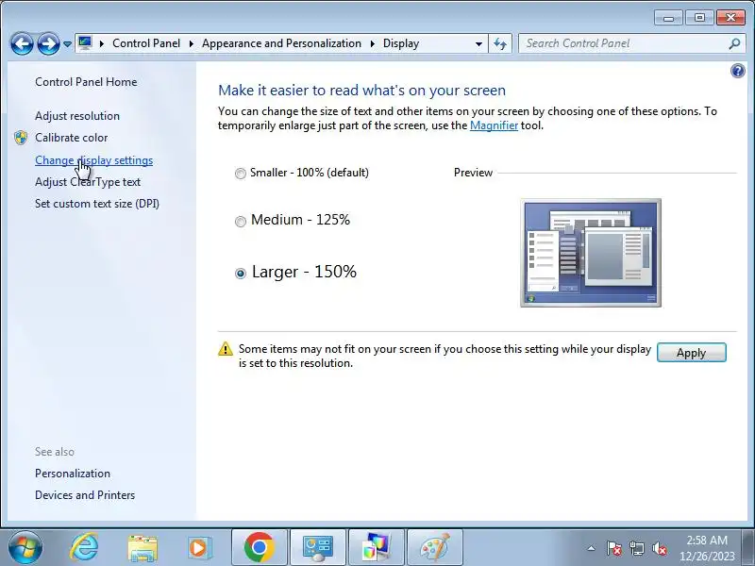Open Windows Explorer folder icon in taskbar

143,548
